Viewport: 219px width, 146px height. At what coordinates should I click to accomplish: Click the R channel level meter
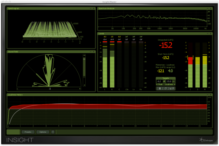click(x=112, y=65)
